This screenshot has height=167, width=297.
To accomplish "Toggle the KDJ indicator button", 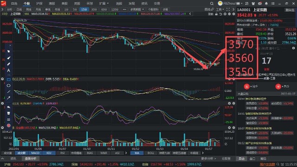I will (49, 153).
